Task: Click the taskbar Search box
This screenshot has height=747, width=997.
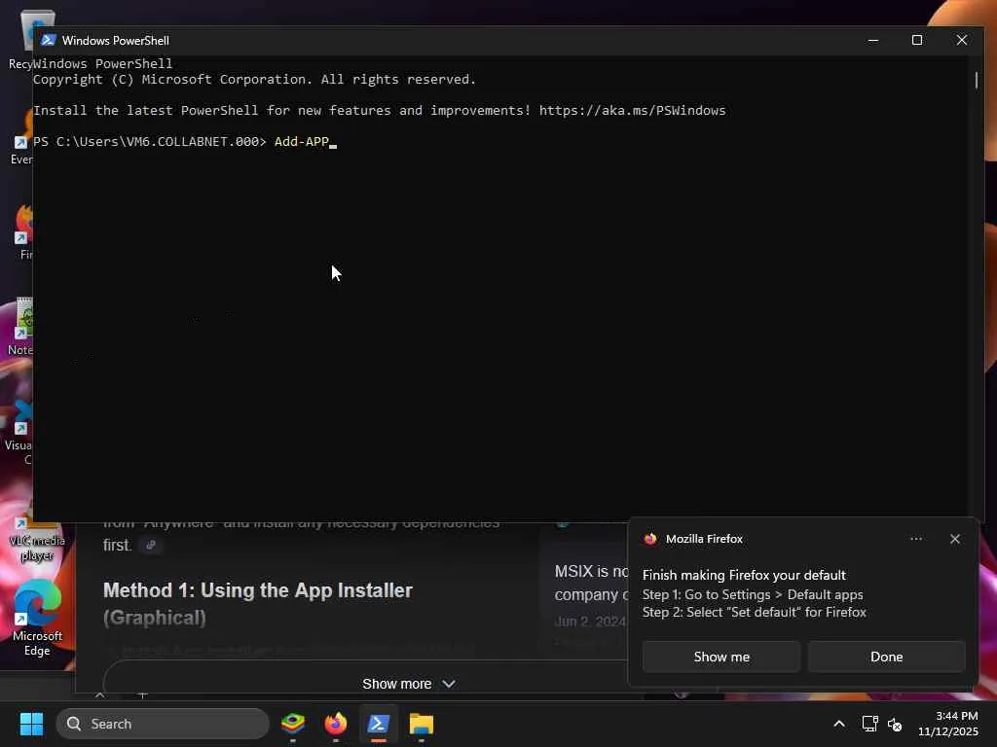Action: click(163, 724)
